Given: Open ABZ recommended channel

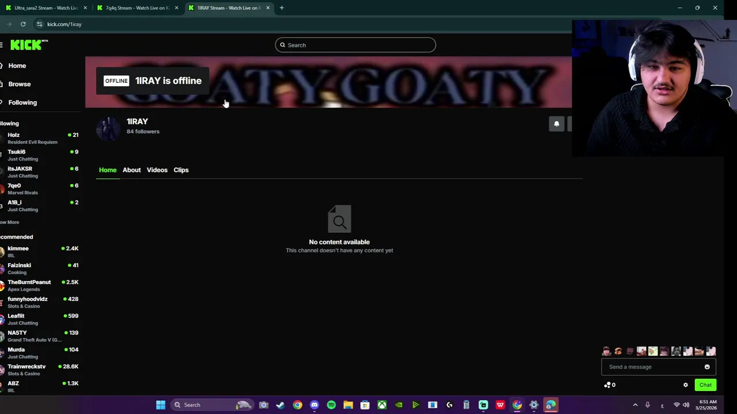Looking at the screenshot, I should pyautogui.click(x=40, y=386).
